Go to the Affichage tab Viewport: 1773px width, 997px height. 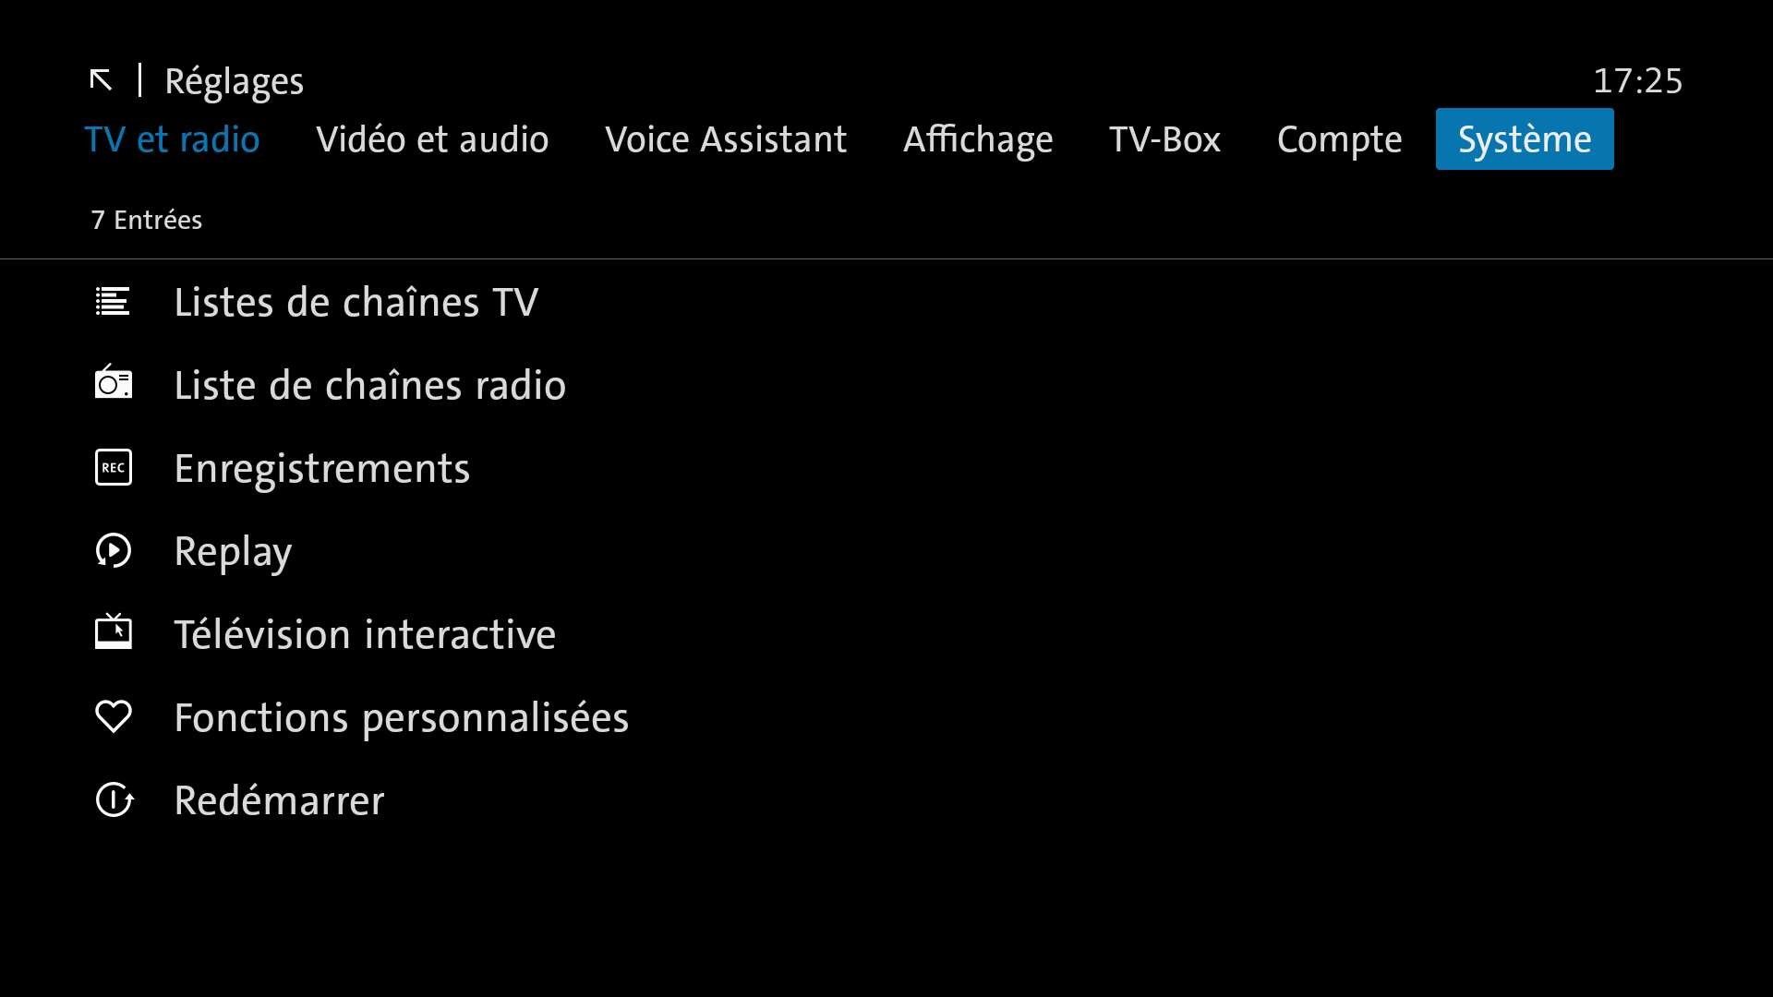(978, 139)
